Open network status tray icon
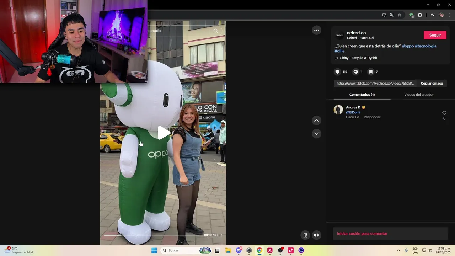The height and width of the screenshot is (256, 455). [x=424, y=250]
